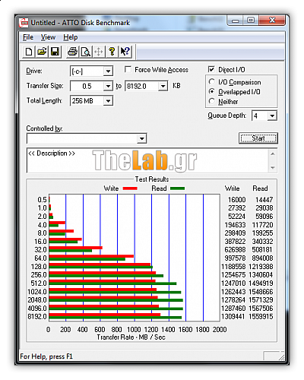Click the write value 1309441
The image size is (304, 380).
point(233,317)
